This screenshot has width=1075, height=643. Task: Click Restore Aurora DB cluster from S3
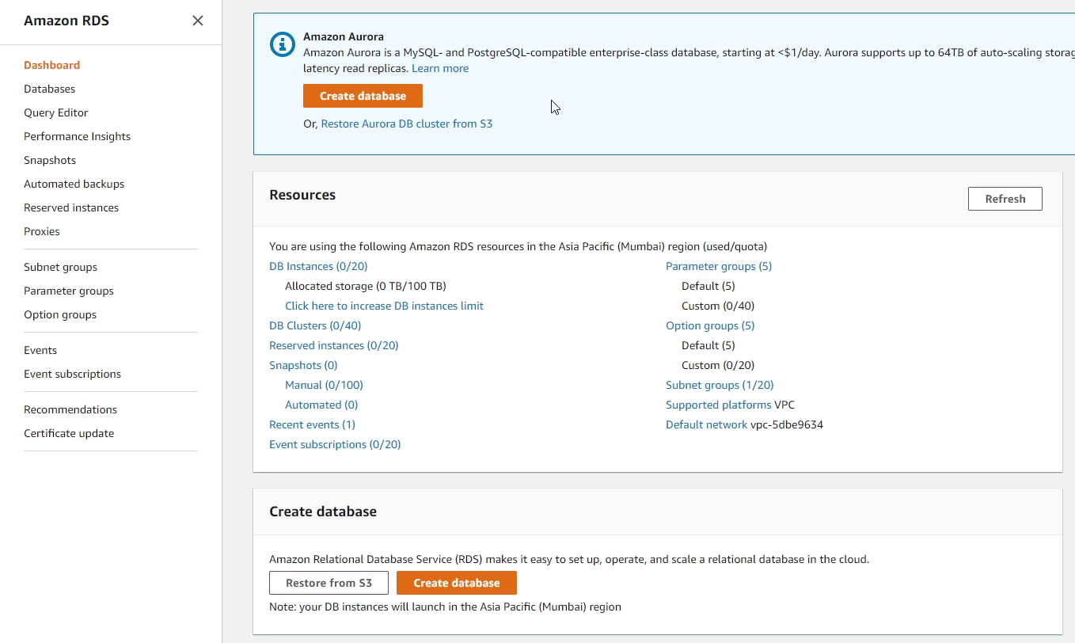(407, 124)
